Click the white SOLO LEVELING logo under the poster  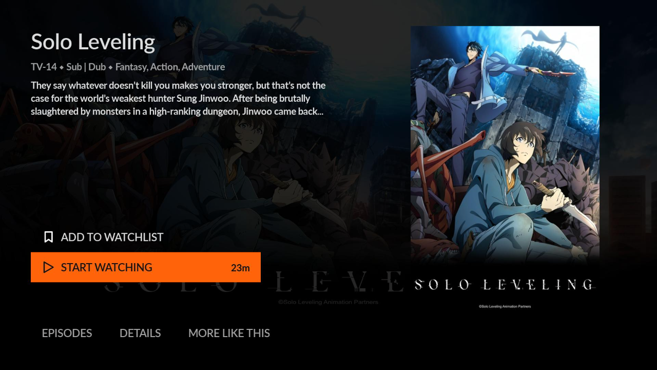coord(505,284)
